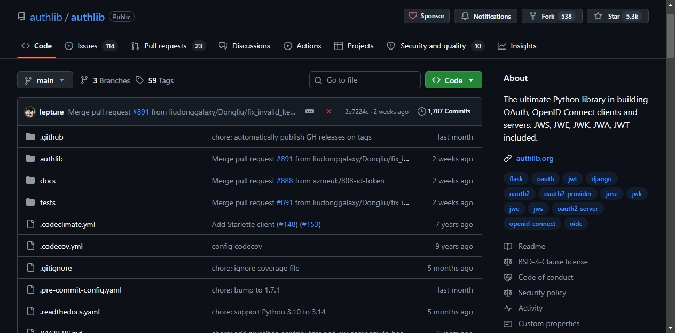Click the jose topic tag
Screen dimensions: 675x333
(x=612, y=194)
